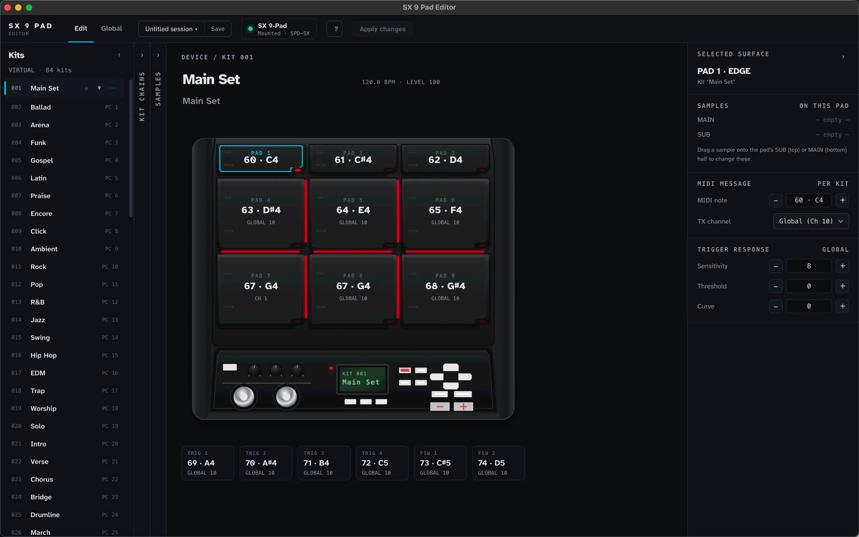
Task: Select Pad 4 showing 63 · D#4
Action: point(261,213)
